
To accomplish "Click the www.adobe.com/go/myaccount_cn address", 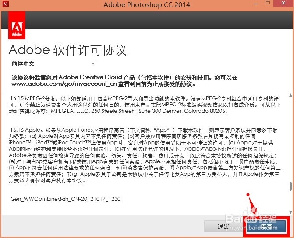I will click(64, 84).
